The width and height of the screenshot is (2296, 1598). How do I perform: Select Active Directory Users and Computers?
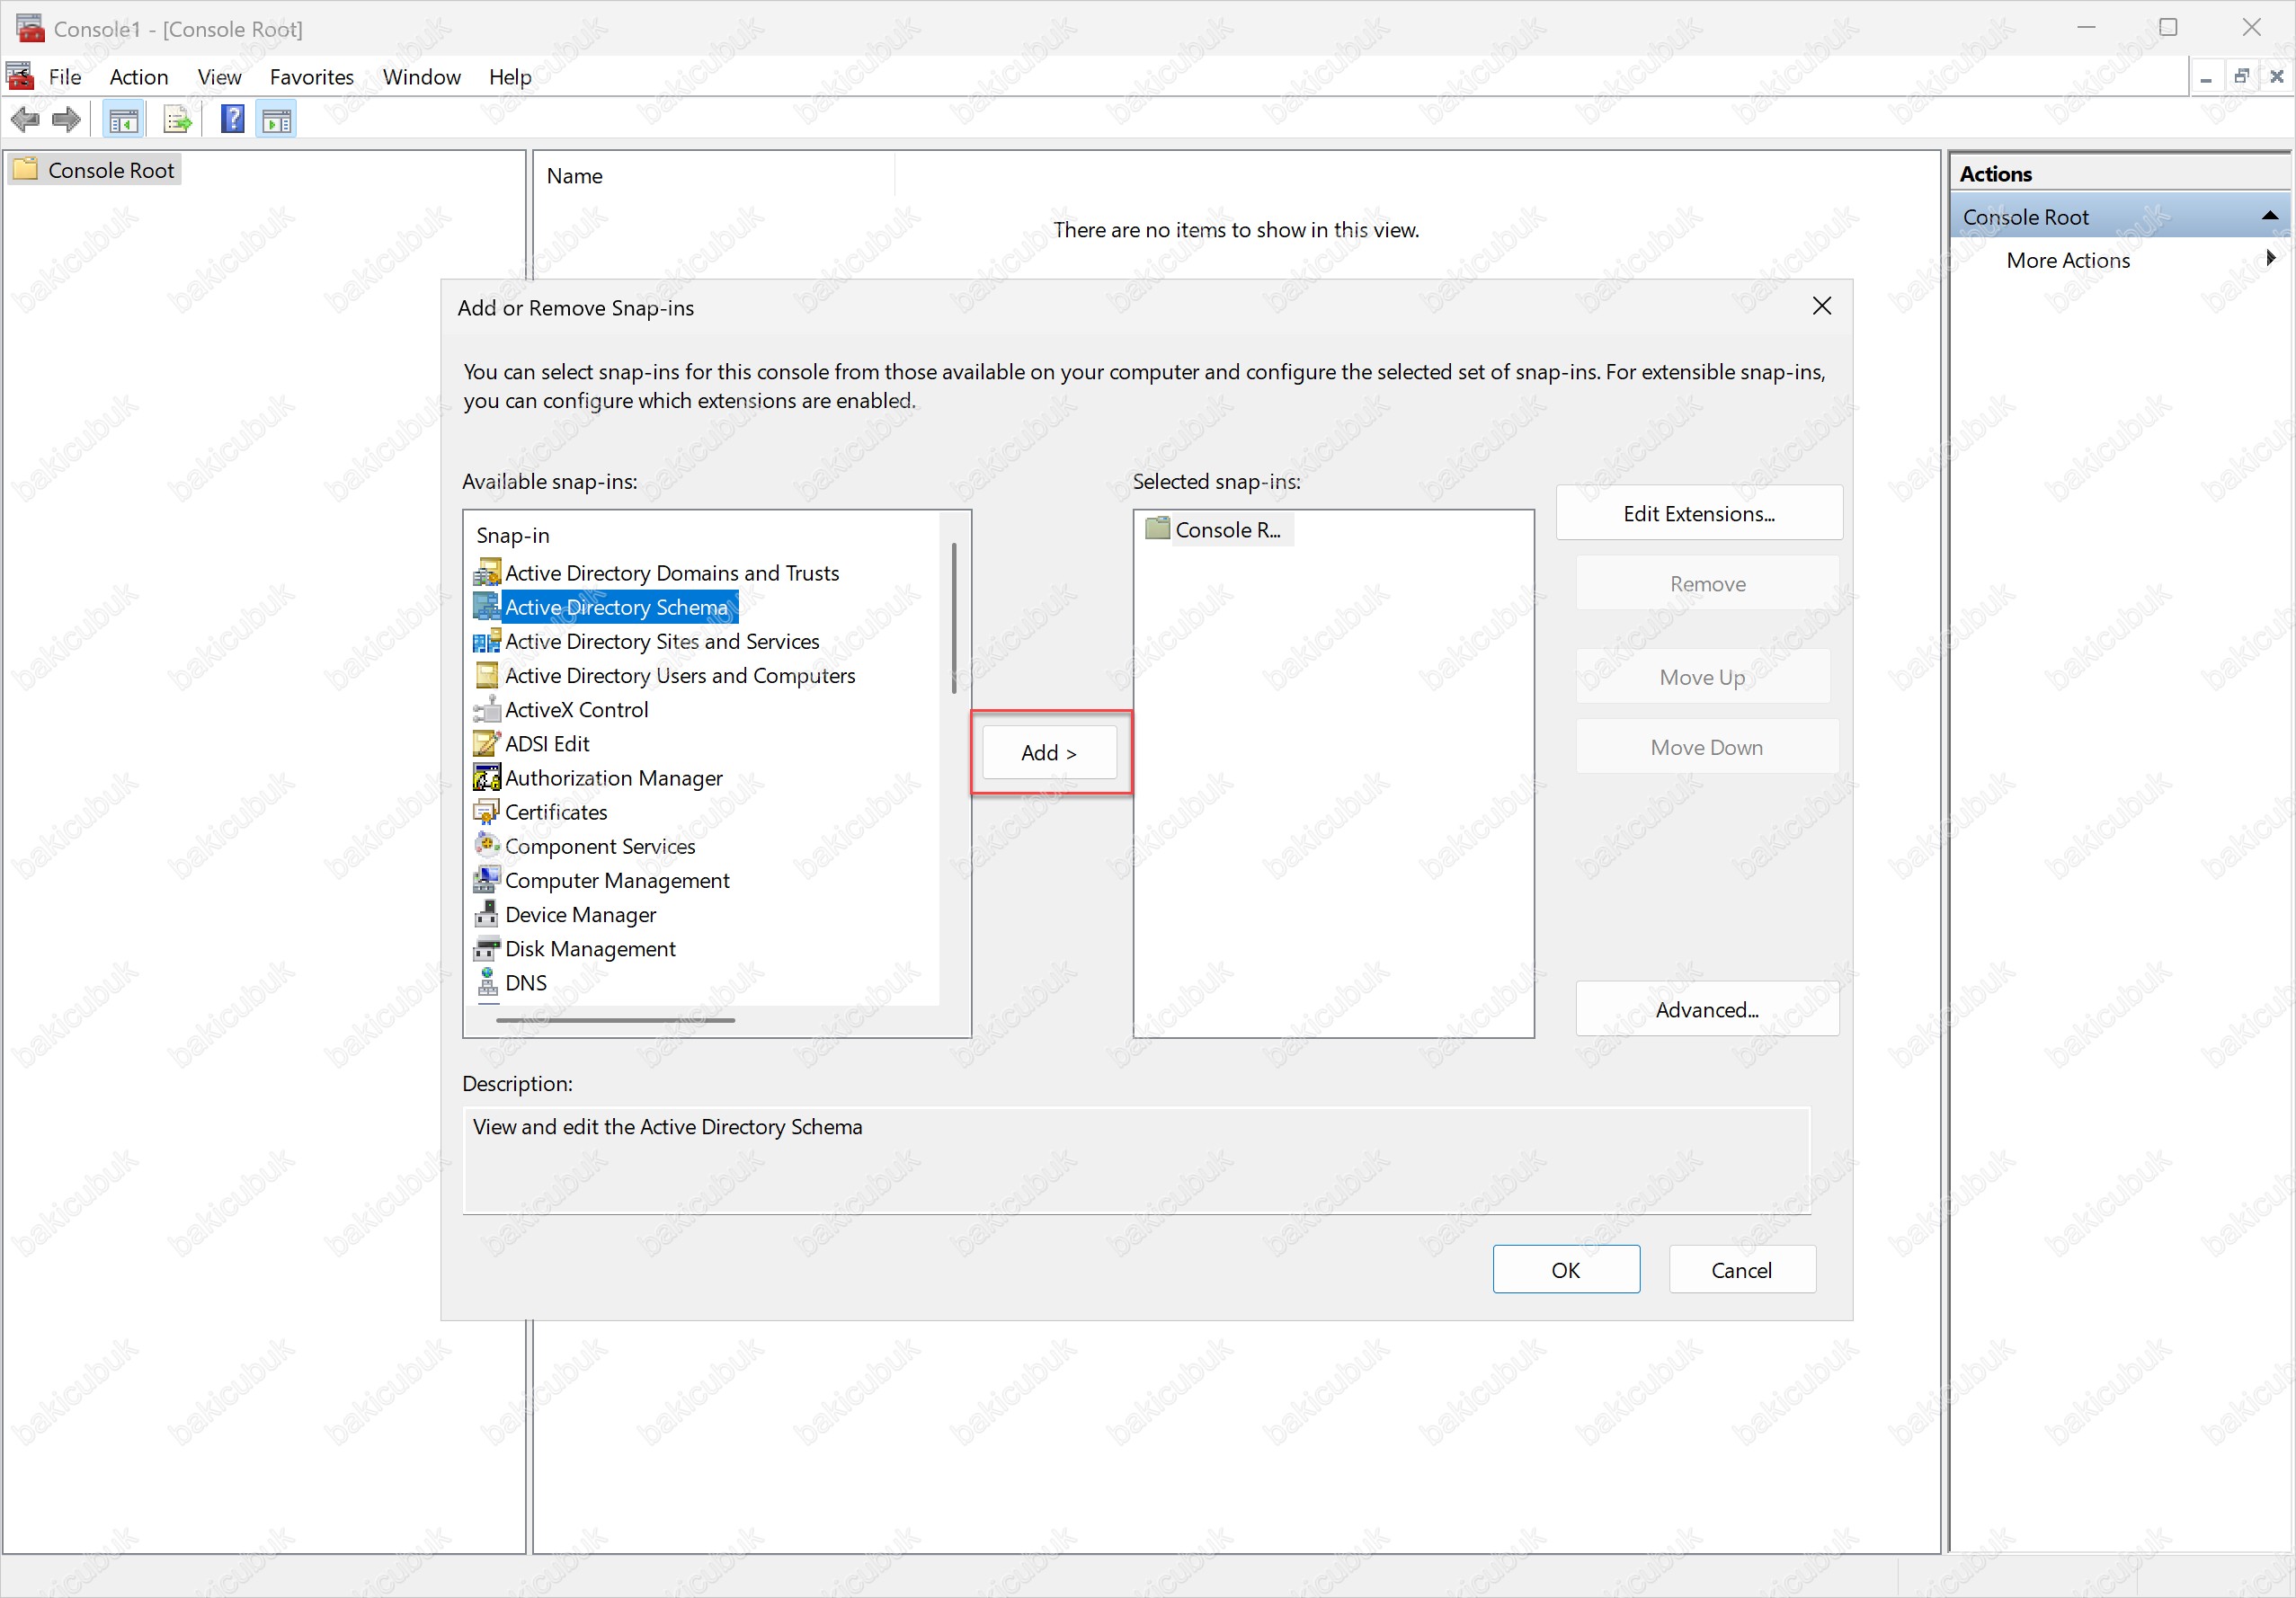[x=680, y=675]
